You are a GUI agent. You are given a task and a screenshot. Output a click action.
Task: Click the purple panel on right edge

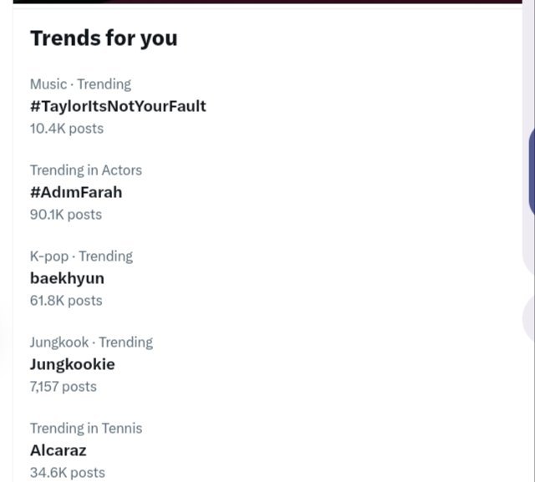(x=532, y=171)
